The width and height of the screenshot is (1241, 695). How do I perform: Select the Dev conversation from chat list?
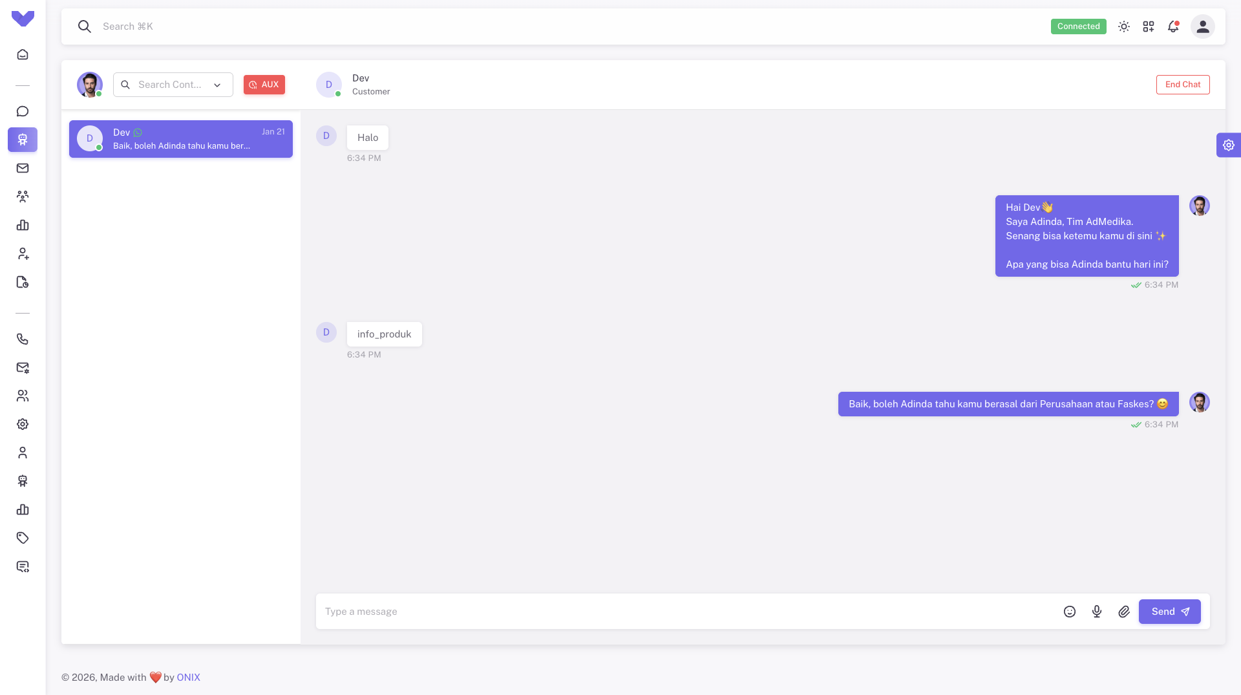coord(181,138)
